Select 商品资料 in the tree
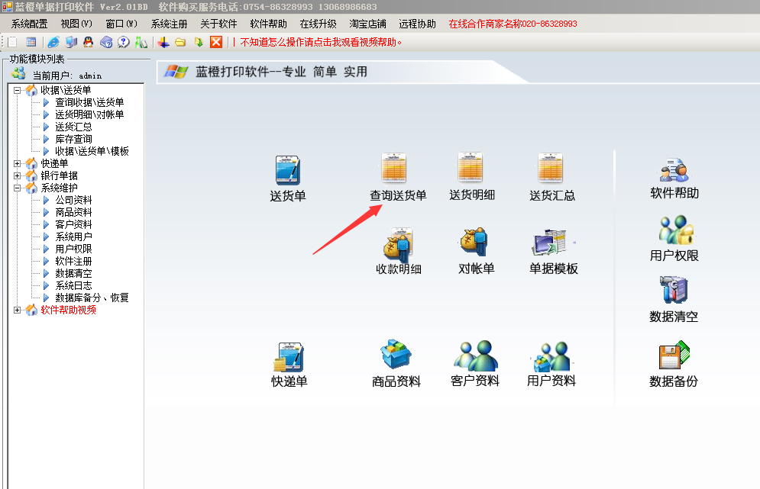 73,212
